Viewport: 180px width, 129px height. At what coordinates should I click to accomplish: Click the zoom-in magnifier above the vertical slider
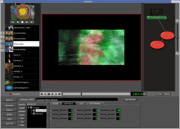pyautogui.click(x=177, y=21)
